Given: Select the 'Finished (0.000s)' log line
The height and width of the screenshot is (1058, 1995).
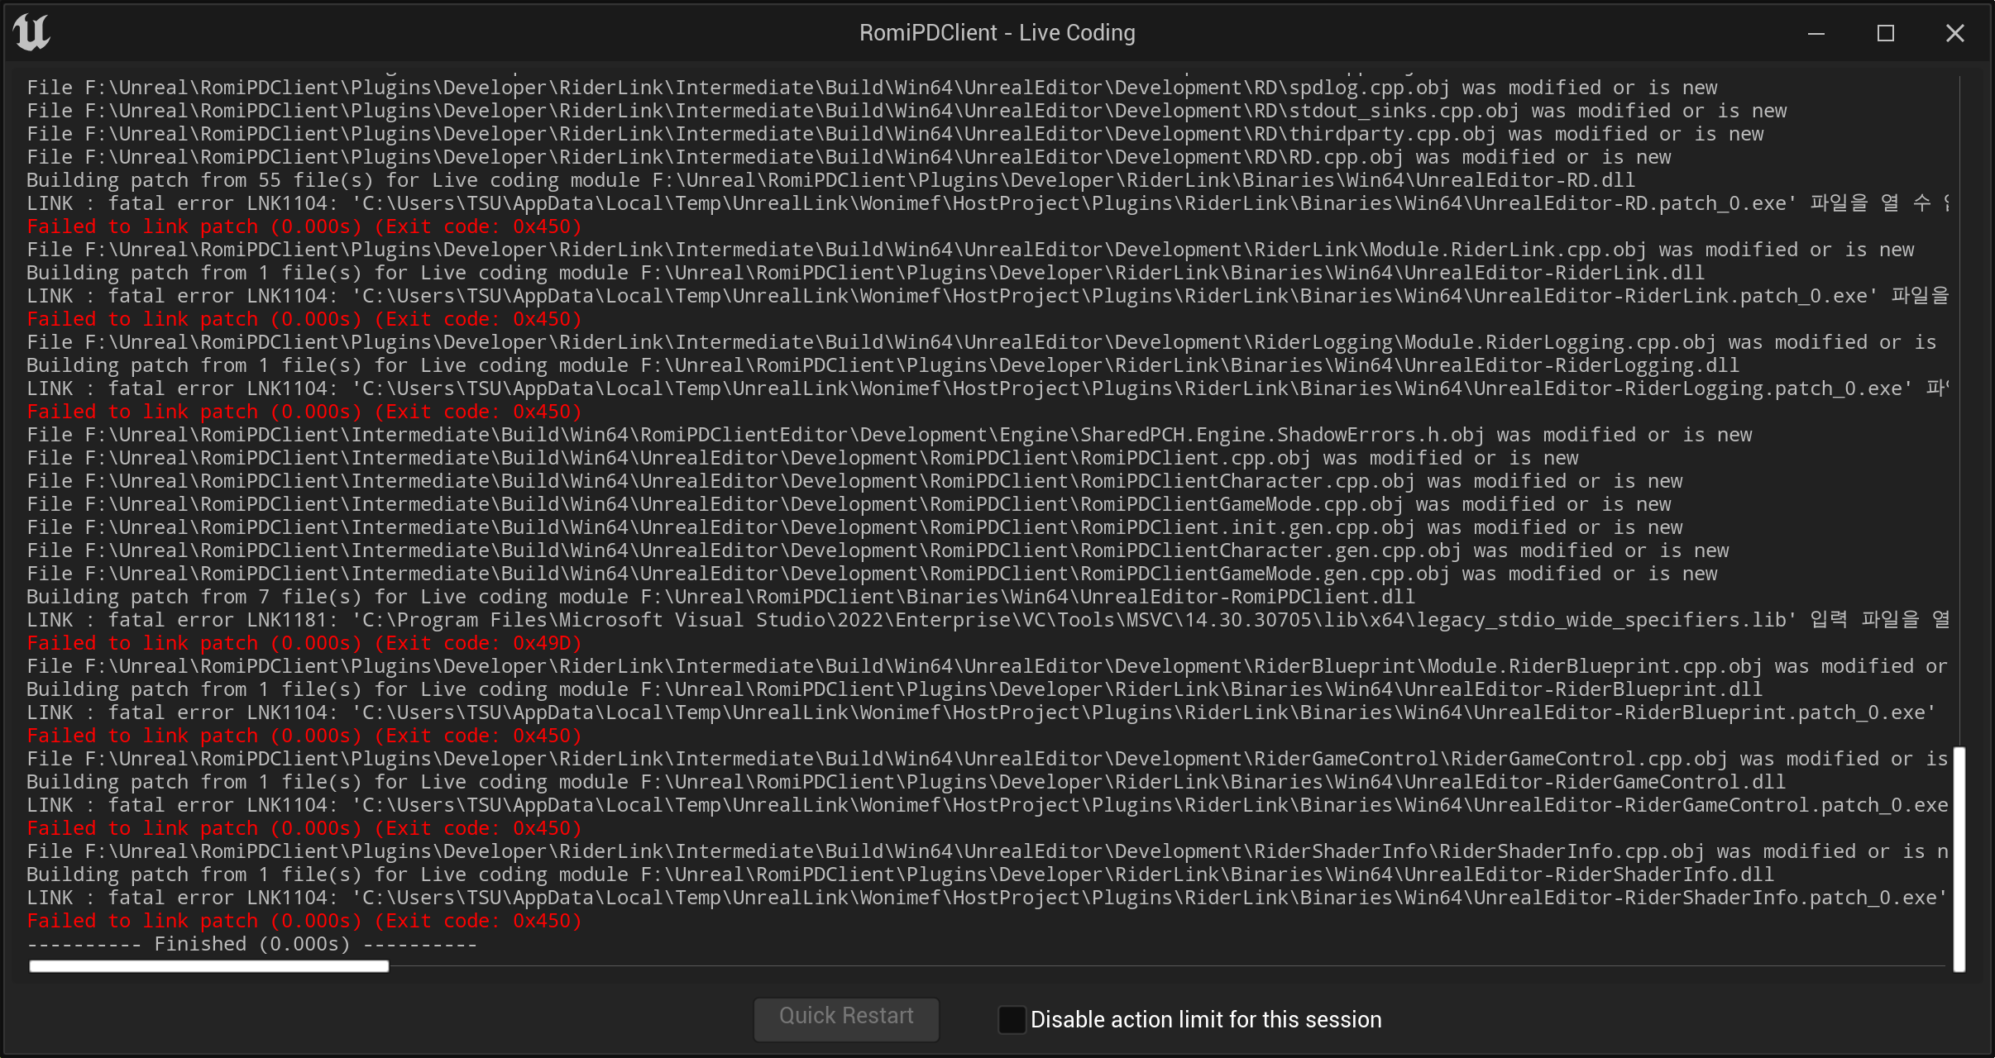Looking at the screenshot, I should tap(252, 944).
